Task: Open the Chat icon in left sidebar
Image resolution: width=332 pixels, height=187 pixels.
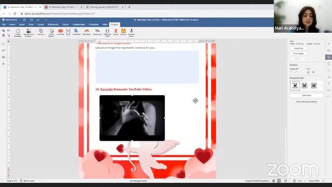Action: click(4, 57)
